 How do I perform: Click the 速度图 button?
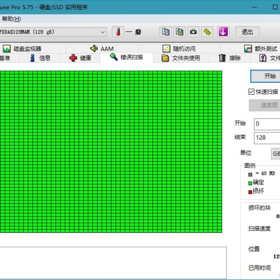(265, 105)
